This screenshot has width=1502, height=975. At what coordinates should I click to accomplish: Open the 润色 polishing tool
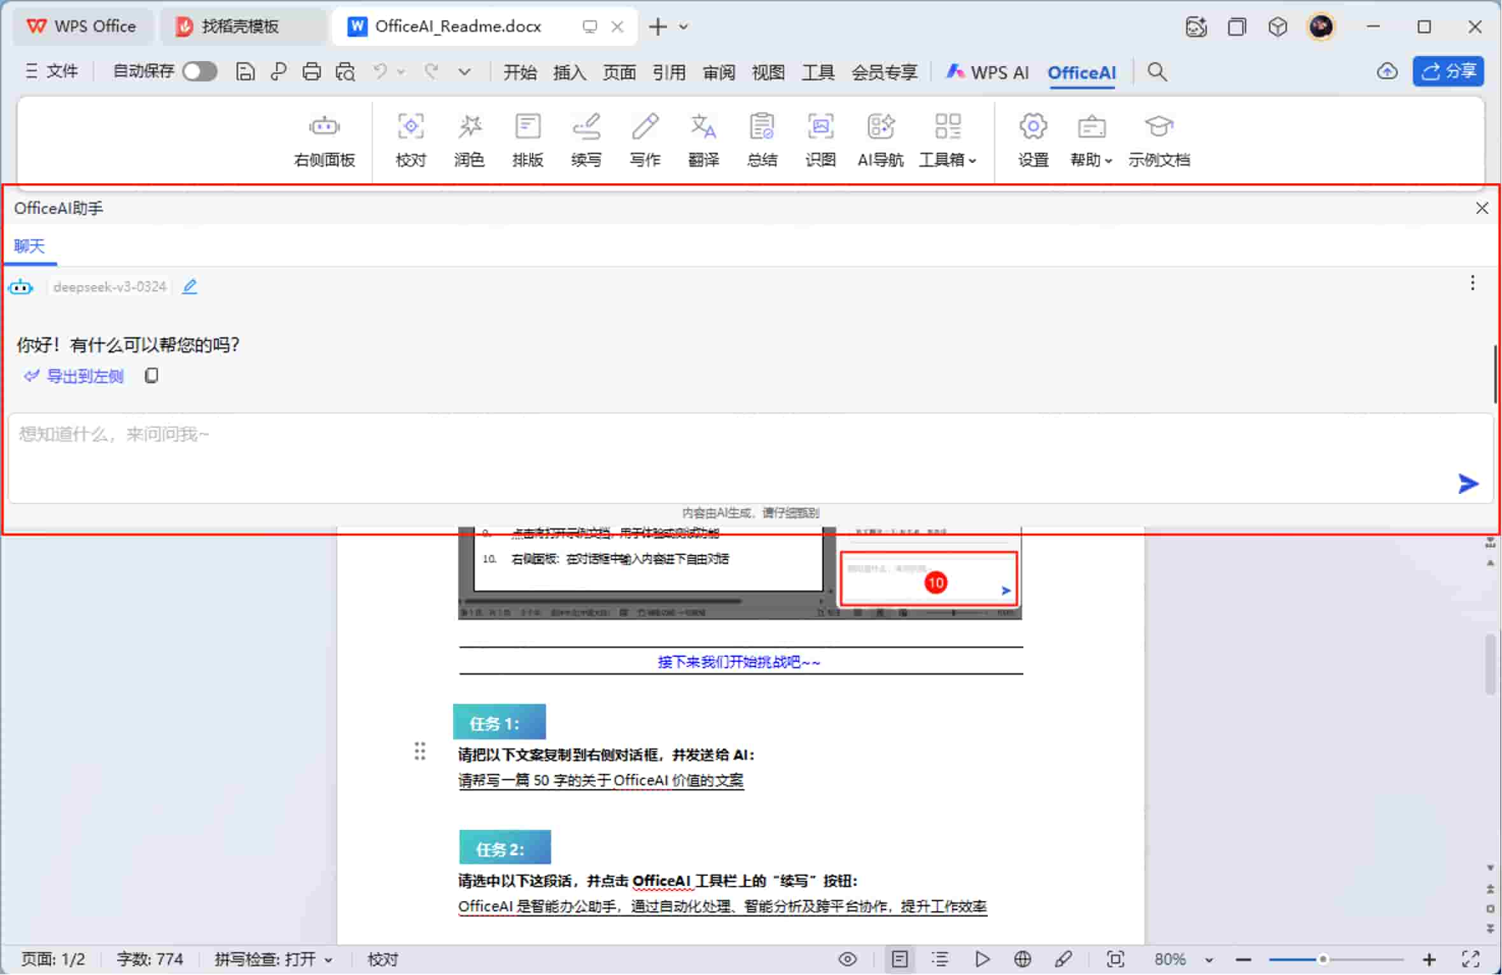click(469, 139)
